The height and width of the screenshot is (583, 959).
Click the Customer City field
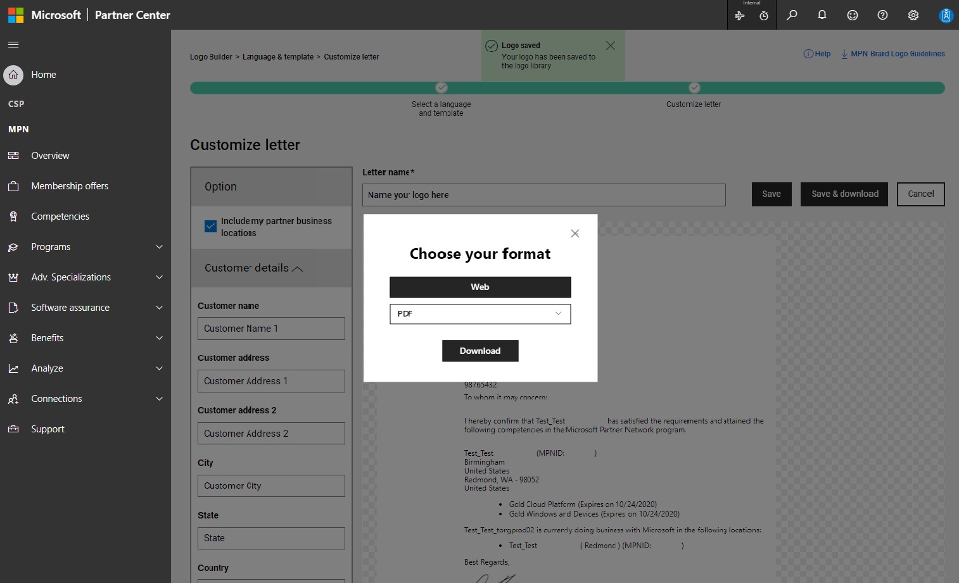271,486
